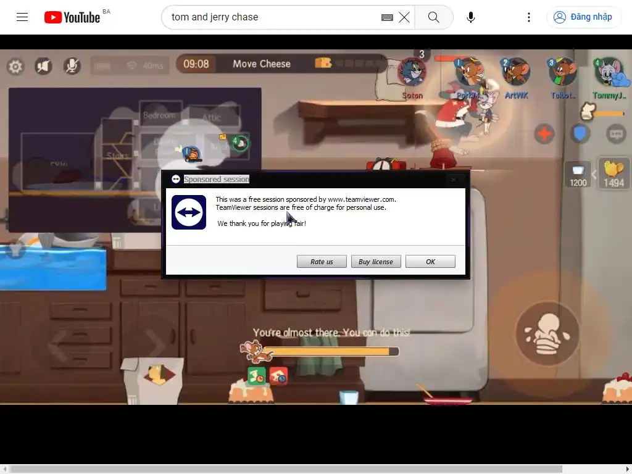
Task: Click the cheese counter icon
Action: tap(323, 63)
